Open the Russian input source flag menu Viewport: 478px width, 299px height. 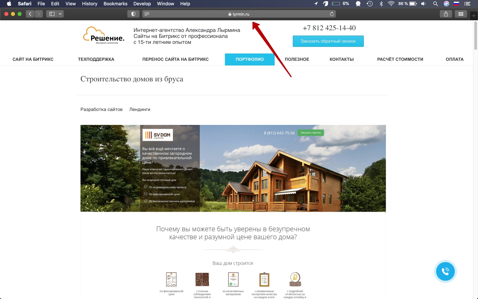coord(456,4)
